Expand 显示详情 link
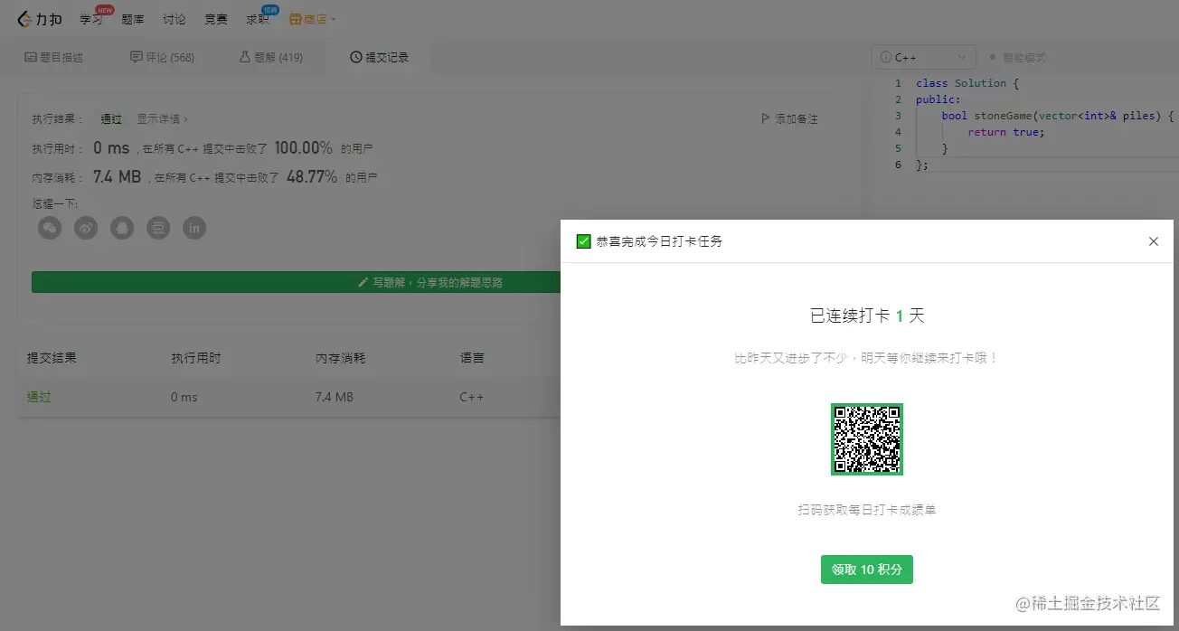 pyautogui.click(x=162, y=118)
